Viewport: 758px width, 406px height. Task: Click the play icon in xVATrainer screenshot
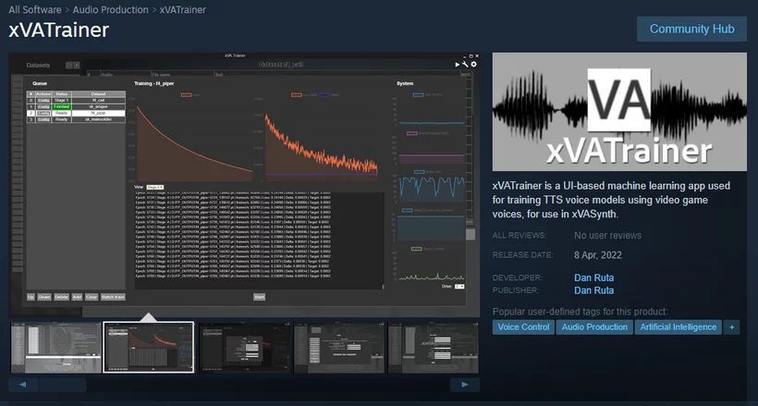pos(458,65)
